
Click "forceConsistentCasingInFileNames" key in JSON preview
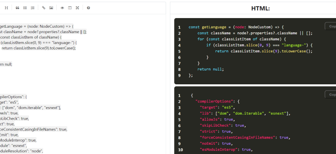tap(238, 137)
